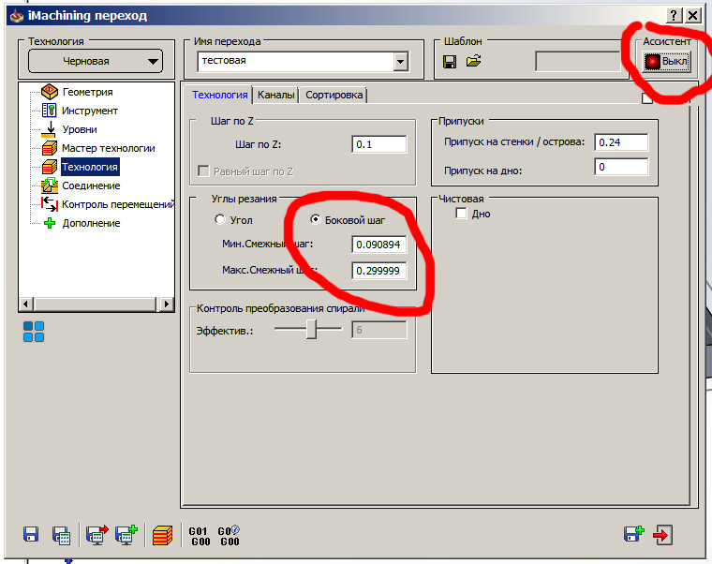The width and height of the screenshot is (712, 564).
Task: Click the Save and Copy icon with green plus
Action: [634, 534]
